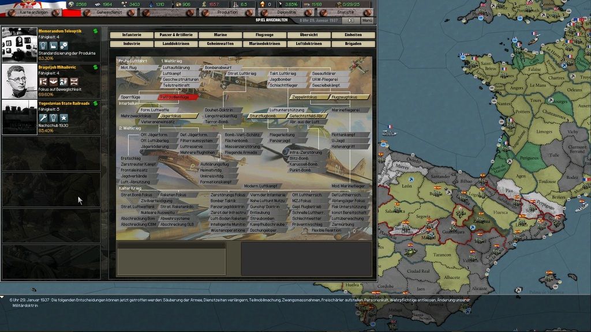Click the supplies crate icon in top bar
Image resolution: width=591 pixels, height=332 pixels.
[178, 4]
